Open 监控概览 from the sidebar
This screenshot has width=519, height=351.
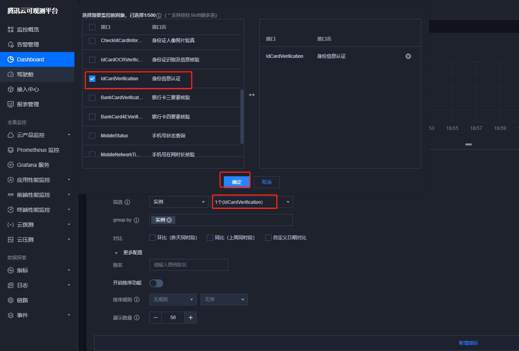[x=37, y=30]
